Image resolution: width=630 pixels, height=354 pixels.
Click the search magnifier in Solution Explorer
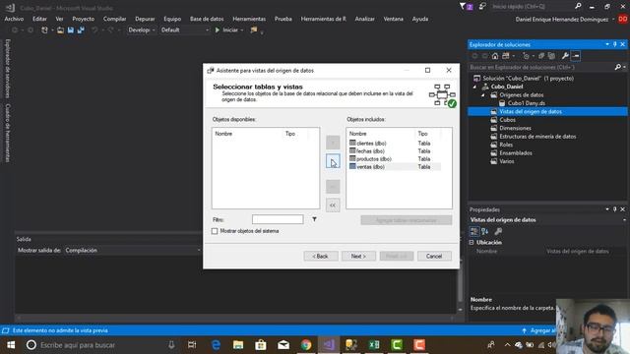coord(618,67)
